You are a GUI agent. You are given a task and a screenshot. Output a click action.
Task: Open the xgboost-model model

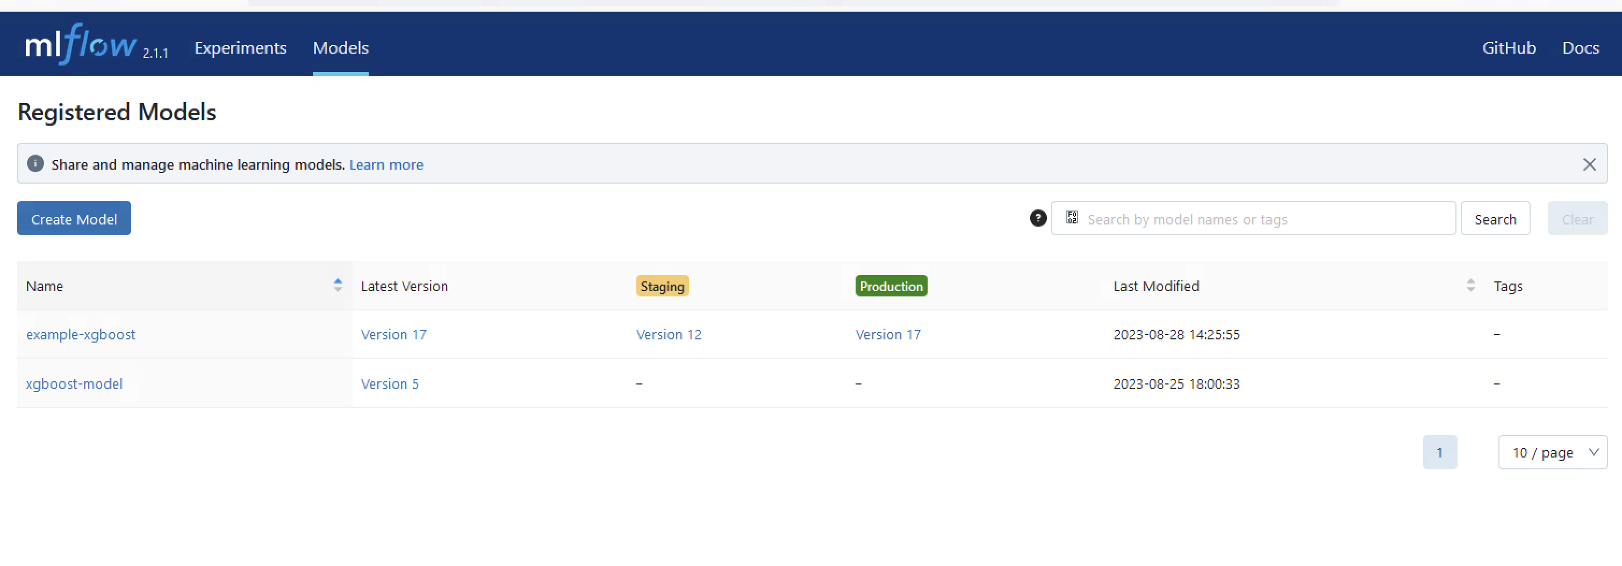tap(74, 383)
